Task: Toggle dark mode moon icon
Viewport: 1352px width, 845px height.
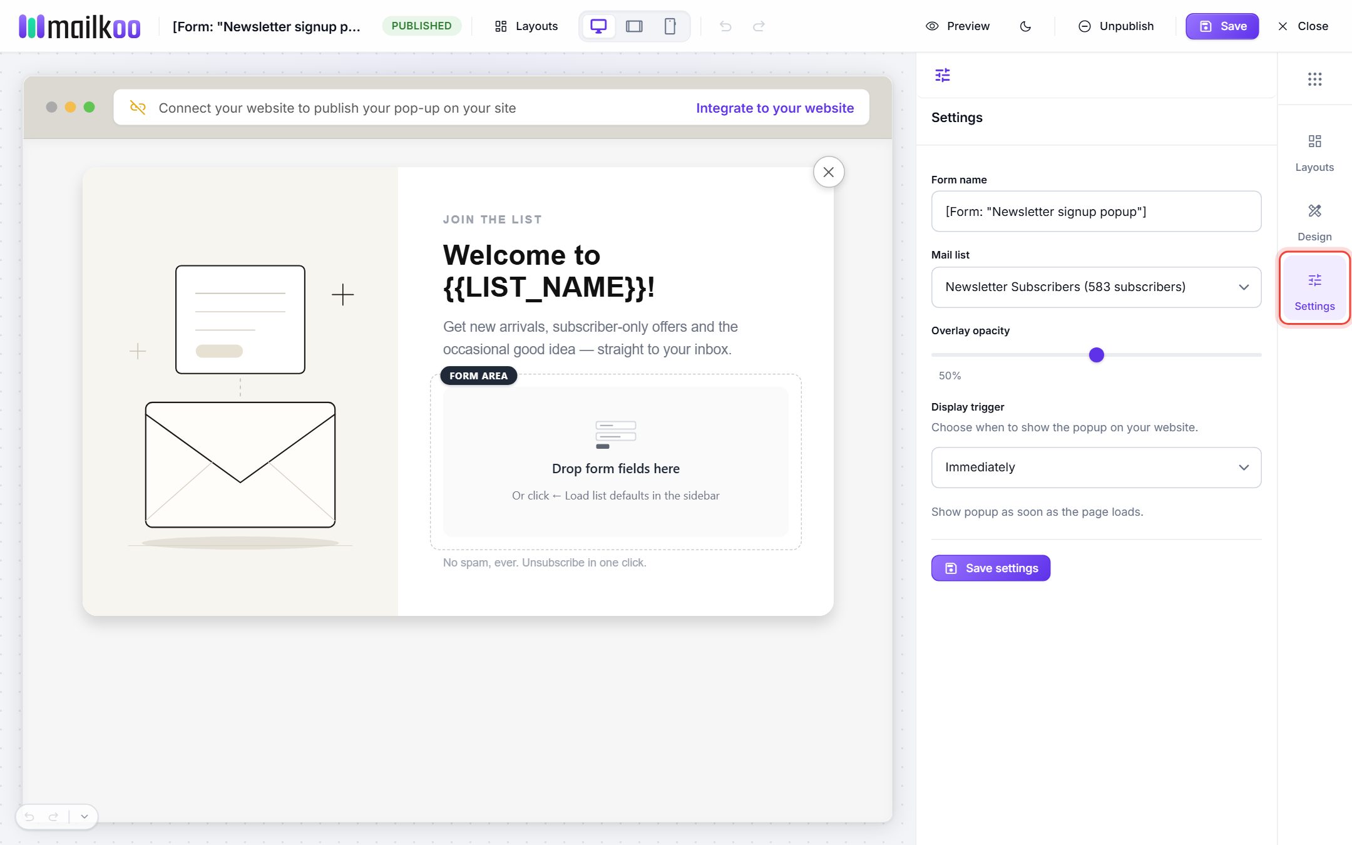Action: click(1025, 26)
